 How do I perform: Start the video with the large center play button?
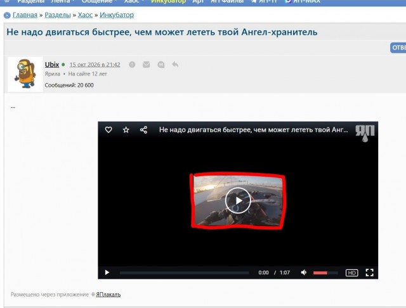(x=238, y=200)
